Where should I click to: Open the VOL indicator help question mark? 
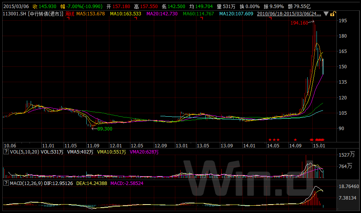[6, 152]
